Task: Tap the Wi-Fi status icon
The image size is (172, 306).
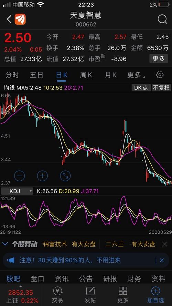Action: (x=41, y=4)
